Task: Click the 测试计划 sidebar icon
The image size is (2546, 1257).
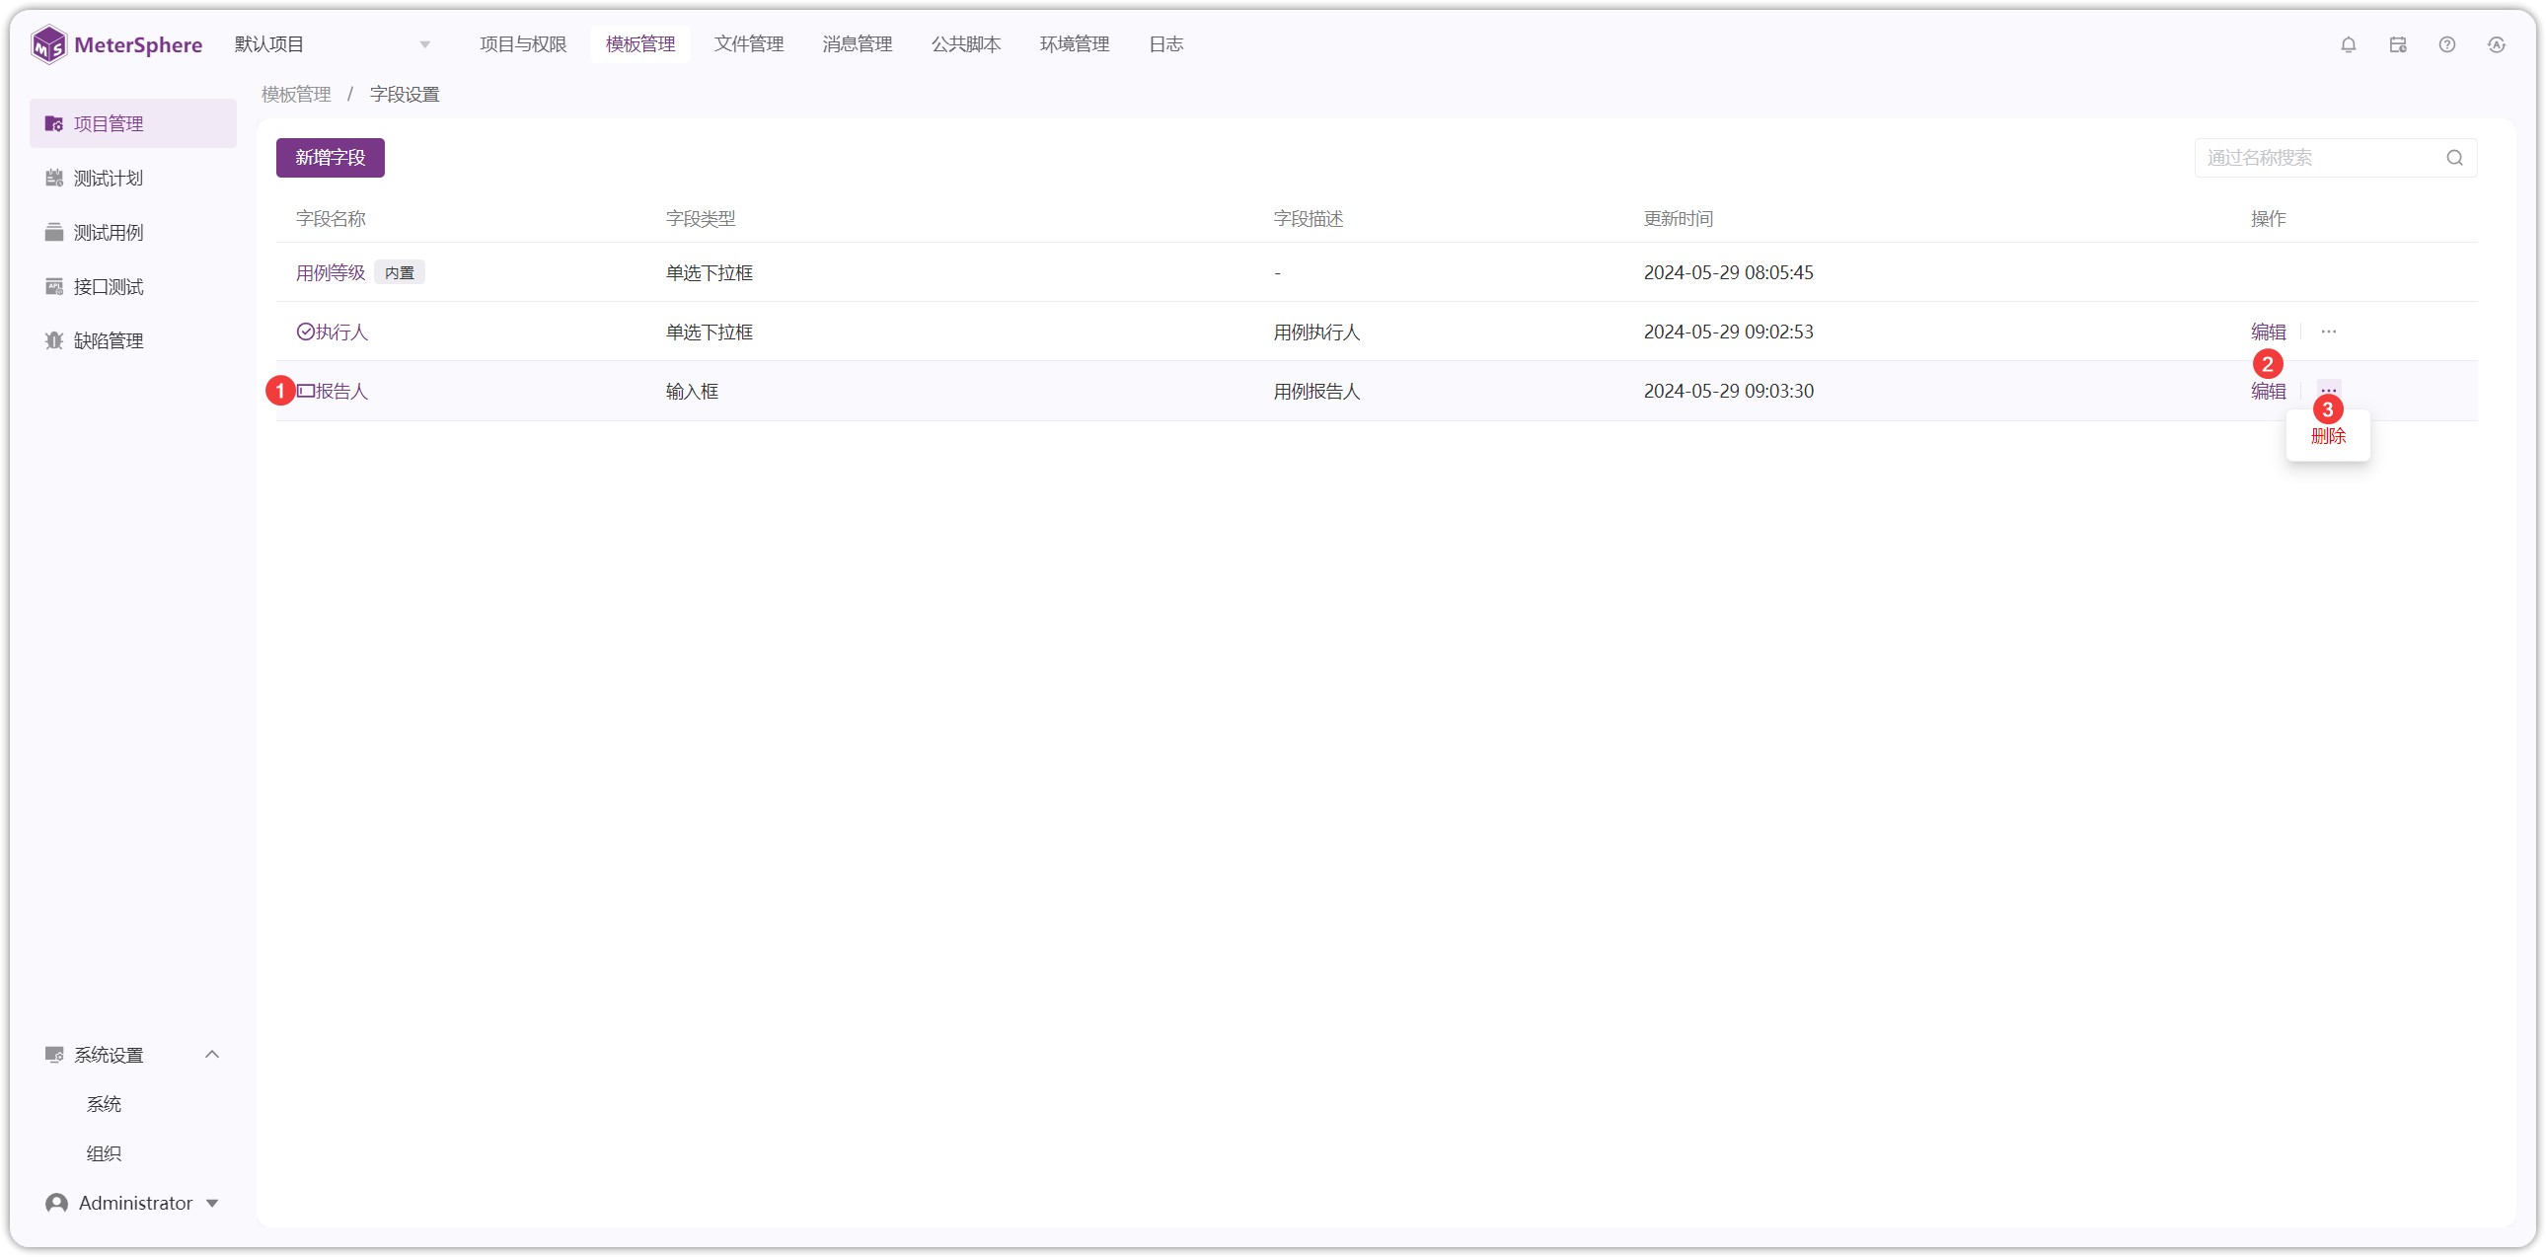Action: 54,178
